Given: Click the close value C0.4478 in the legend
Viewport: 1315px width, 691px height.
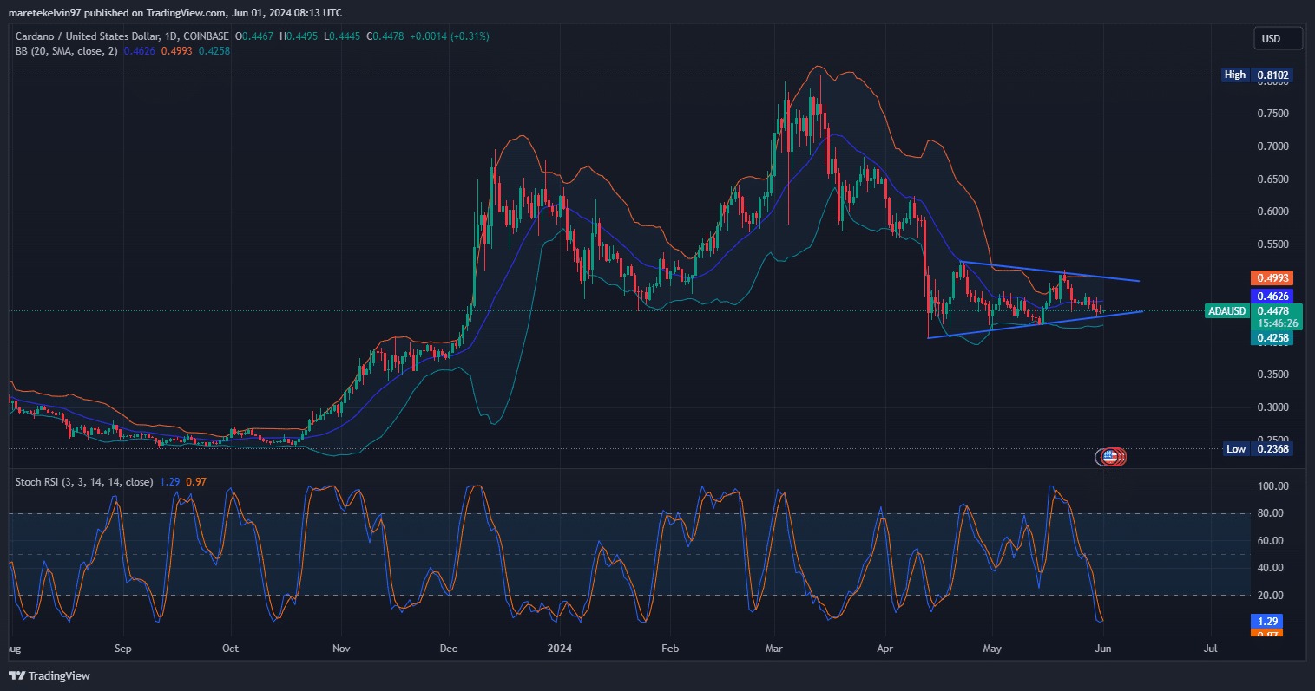Looking at the screenshot, I should 385,36.
